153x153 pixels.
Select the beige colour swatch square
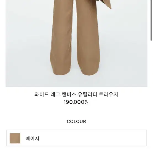[x=15, y=138]
